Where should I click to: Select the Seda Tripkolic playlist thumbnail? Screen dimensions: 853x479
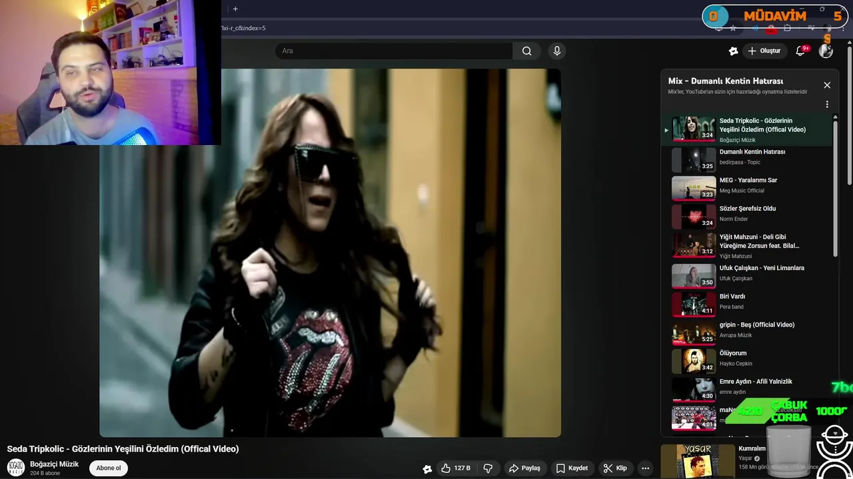pos(694,129)
